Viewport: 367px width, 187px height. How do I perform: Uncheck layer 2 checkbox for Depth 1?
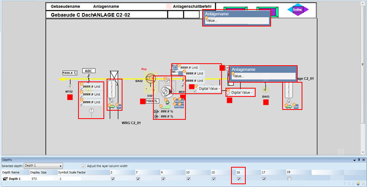[113, 179]
